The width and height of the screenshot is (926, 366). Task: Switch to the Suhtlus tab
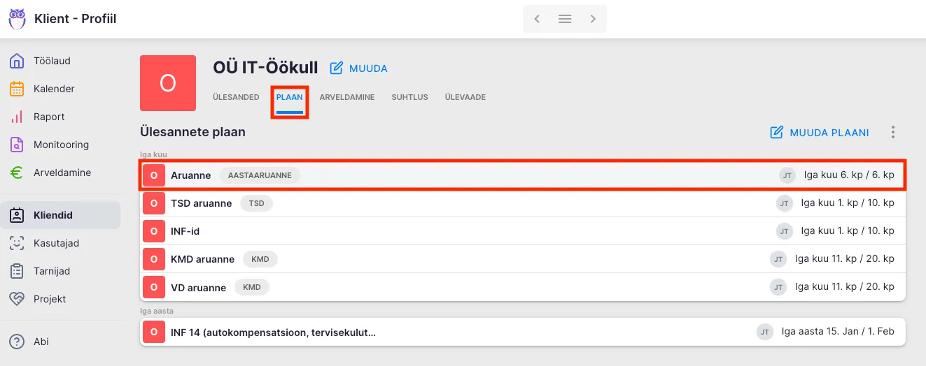(x=409, y=97)
